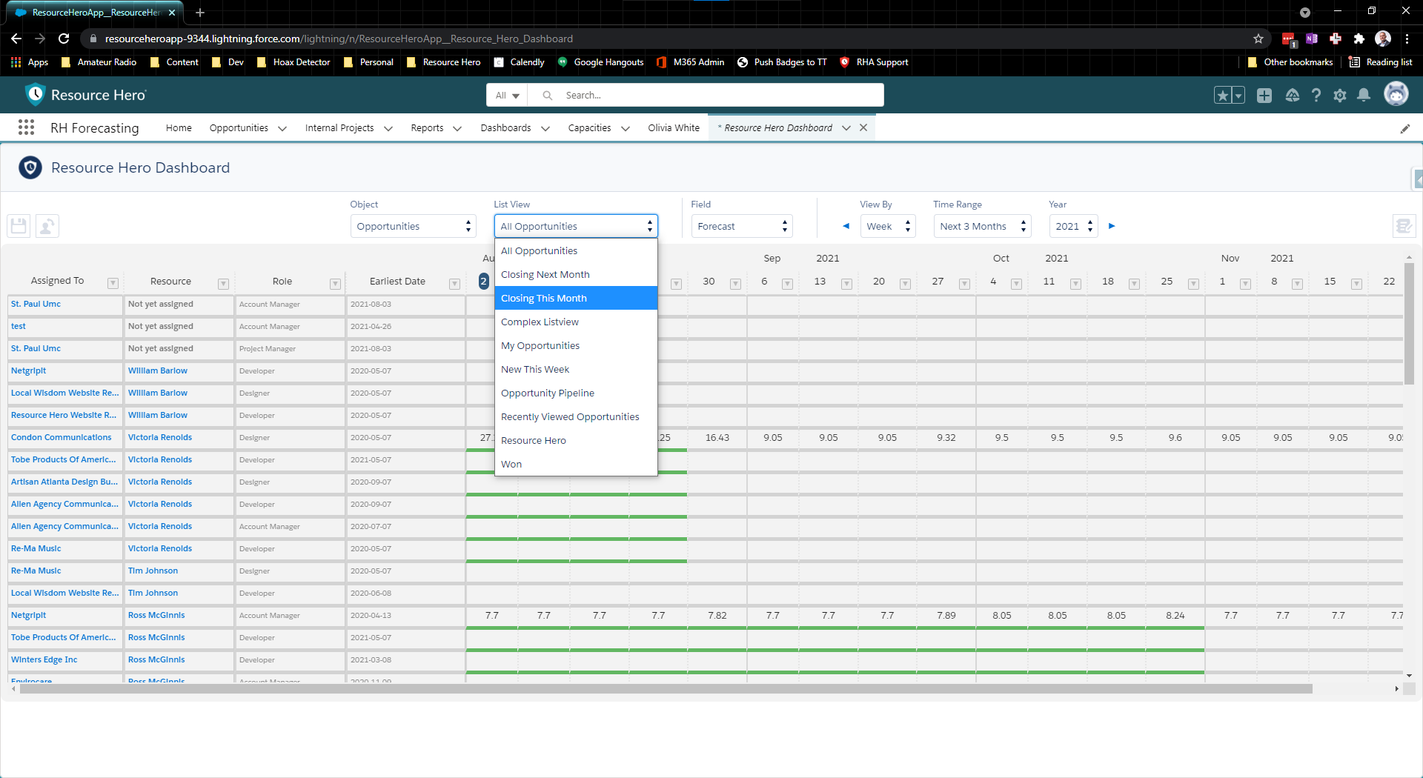The width and height of the screenshot is (1423, 778).
Task: Open the Favorites star icon
Action: pos(1223,95)
